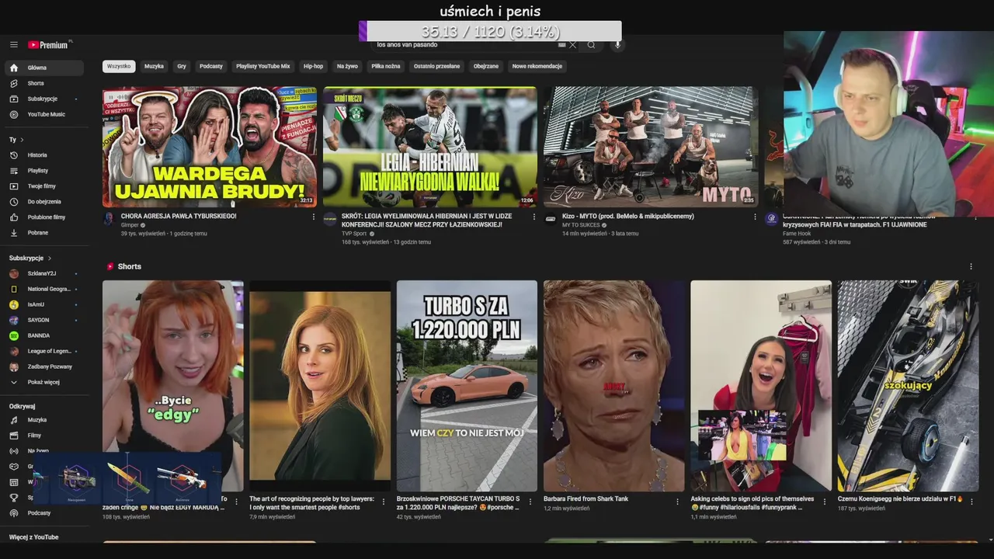This screenshot has height=559, width=994.
Task: Start voice search with the microphone icon
Action: point(618,45)
